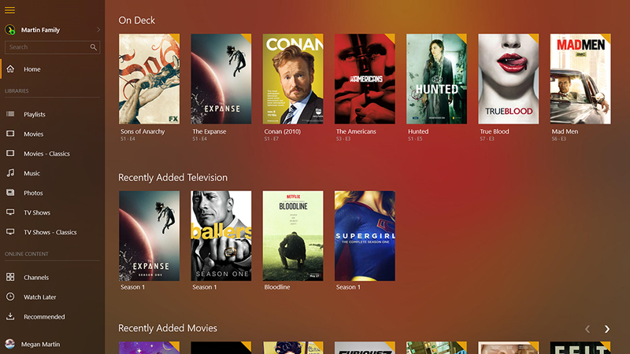This screenshot has width=630, height=354.
Task: Click the 'The Expanse' title in On Deck
Action: pyautogui.click(x=209, y=131)
